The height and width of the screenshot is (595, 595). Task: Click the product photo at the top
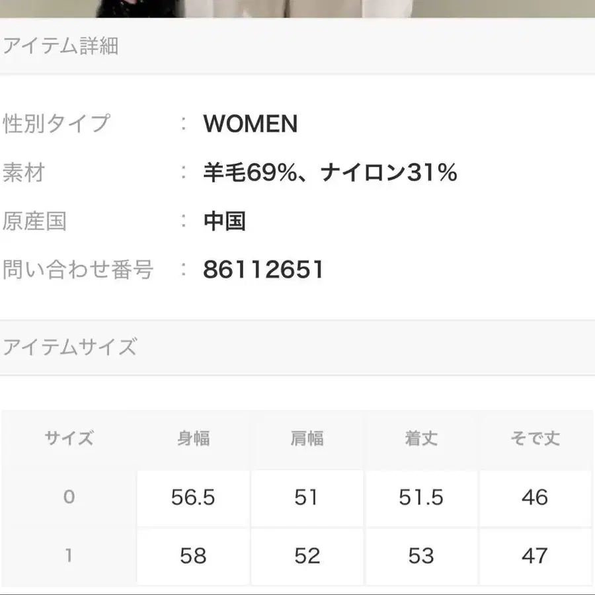(297, 8)
